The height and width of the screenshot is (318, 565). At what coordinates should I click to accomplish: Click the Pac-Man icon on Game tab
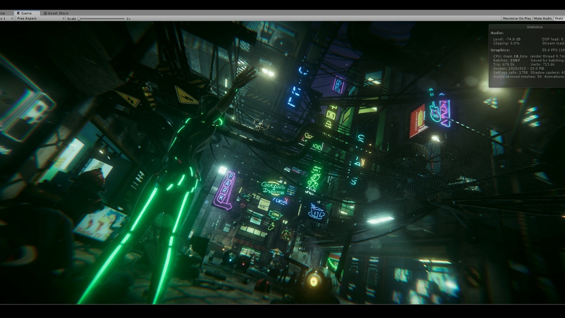click(x=19, y=13)
